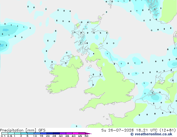Select the 0.5–1 mm legend color swatch

11,133
